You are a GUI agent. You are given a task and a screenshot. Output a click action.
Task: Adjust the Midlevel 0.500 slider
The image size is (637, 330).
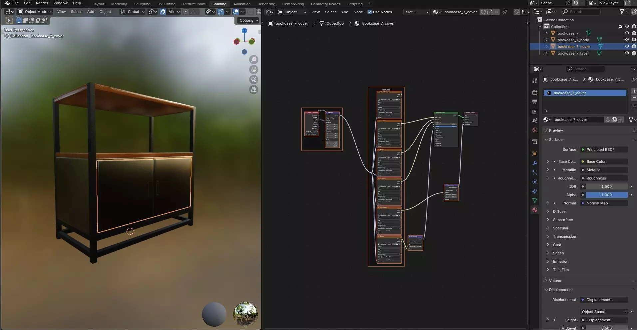(607, 328)
